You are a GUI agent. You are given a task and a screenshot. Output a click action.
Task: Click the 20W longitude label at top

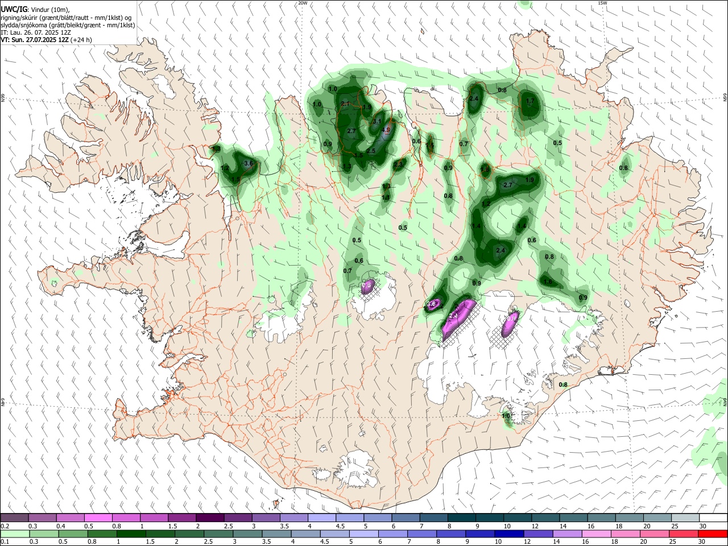pyautogui.click(x=303, y=3)
